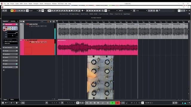The width and height of the screenshot is (191, 107).
Task: Click the Go to Previous Marker transport button
Action: pos(87,103)
